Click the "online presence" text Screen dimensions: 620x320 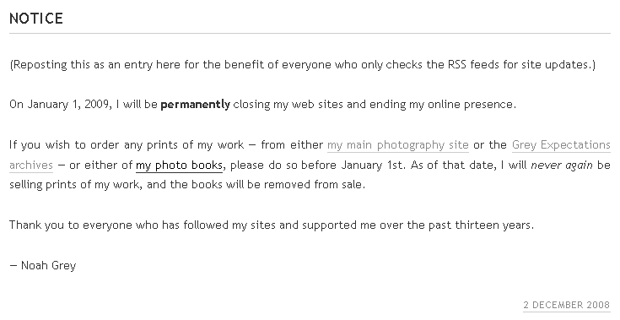coord(471,105)
